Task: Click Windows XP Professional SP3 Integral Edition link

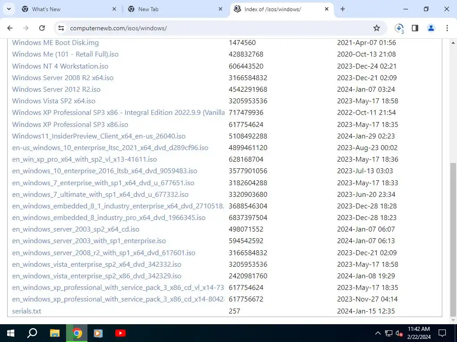Action: pos(118,113)
